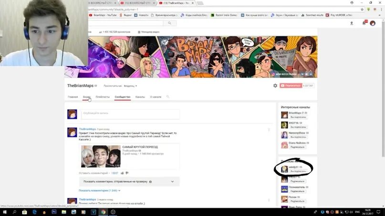Click Вы подписаны under NeroonyShow
The width and height of the screenshot is (385, 216).
point(298,137)
